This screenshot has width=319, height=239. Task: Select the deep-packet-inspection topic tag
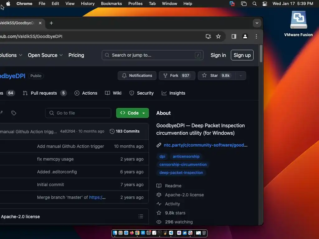click(x=181, y=172)
